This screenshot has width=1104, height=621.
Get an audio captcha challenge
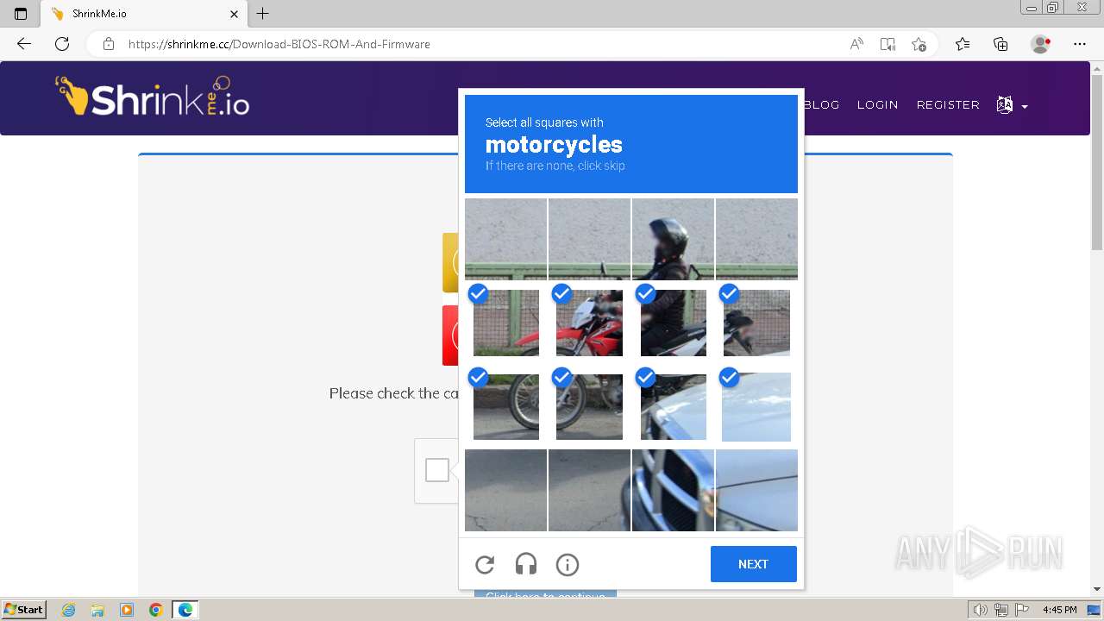[x=526, y=565]
